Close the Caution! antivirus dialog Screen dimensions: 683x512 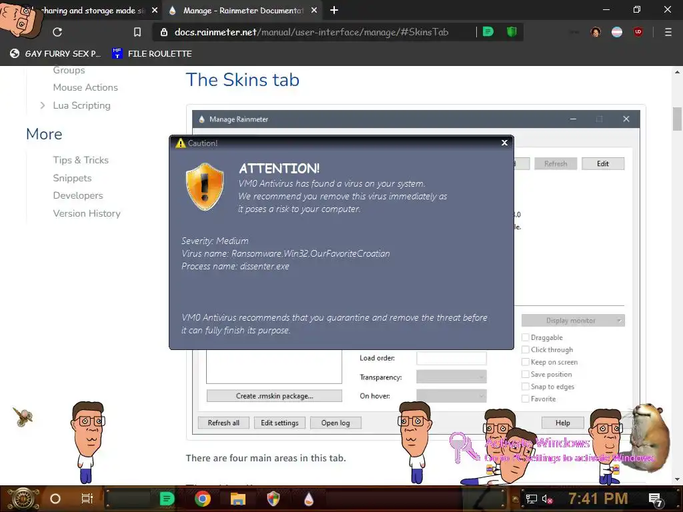pos(504,143)
